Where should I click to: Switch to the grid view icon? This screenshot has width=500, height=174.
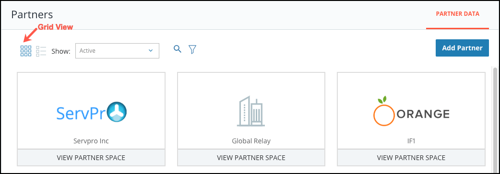[x=26, y=51]
